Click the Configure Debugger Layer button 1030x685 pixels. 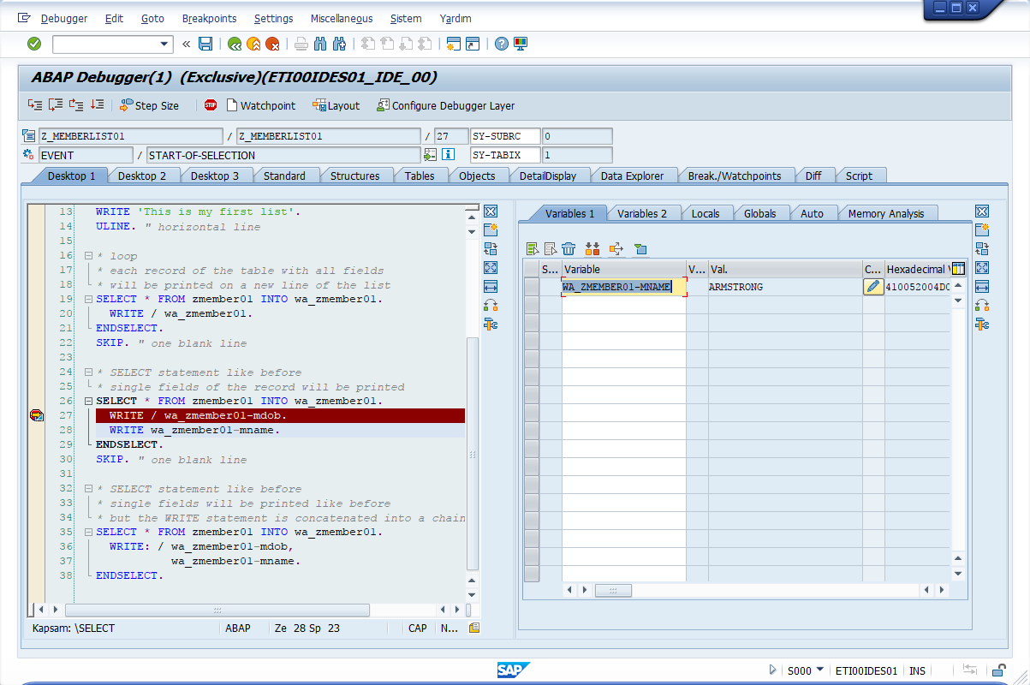[445, 105]
